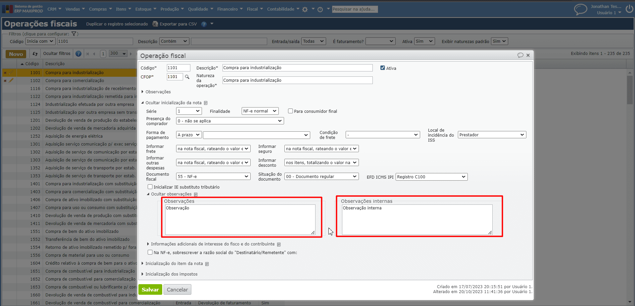The image size is (635, 306).
Task: Open the Presença do comprador dropdown
Action: click(230, 121)
